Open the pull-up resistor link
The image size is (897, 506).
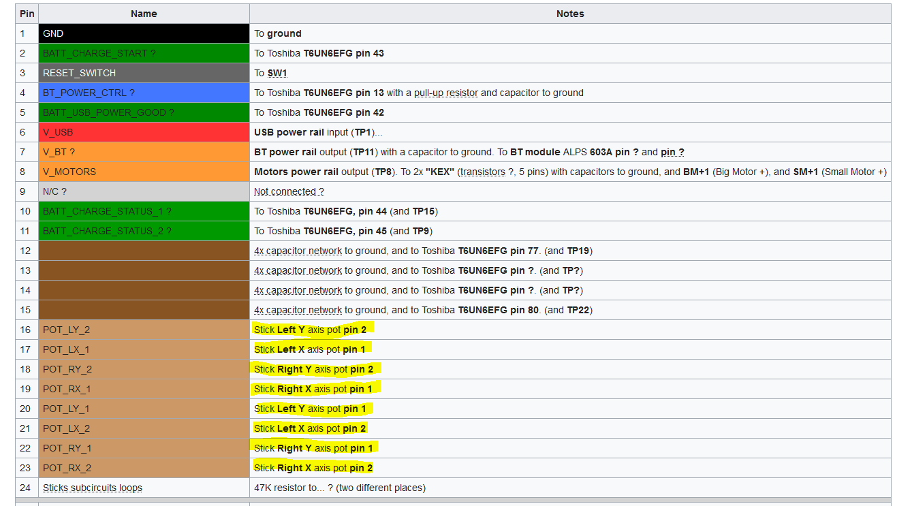446,93
